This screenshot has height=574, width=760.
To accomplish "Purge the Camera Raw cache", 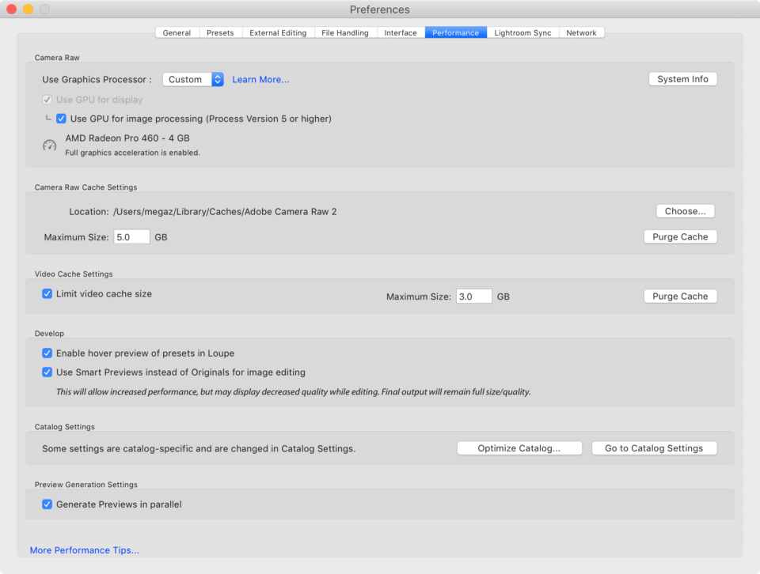I will point(680,236).
